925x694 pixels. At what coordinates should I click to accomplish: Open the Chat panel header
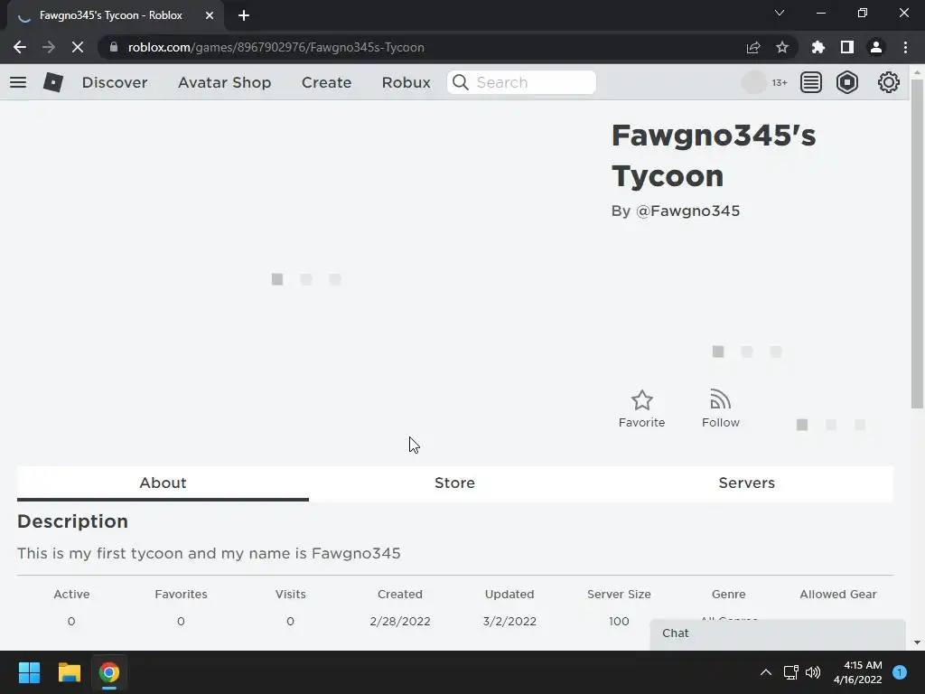(x=778, y=633)
